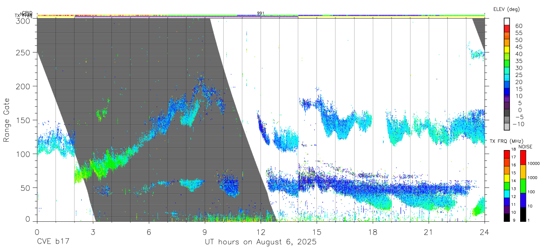The image size is (545, 251).
Task: Select the blue 11–12 swatch in TX FRQ bar
Action: click(x=507, y=201)
